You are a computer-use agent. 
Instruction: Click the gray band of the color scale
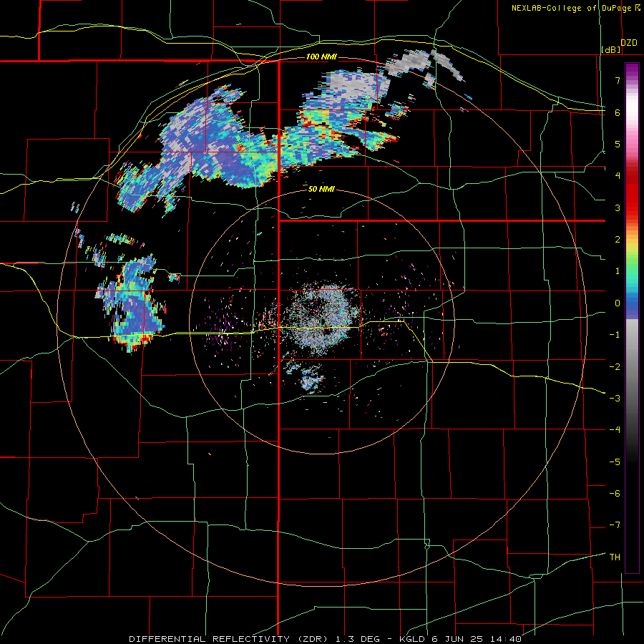(632, 361)
